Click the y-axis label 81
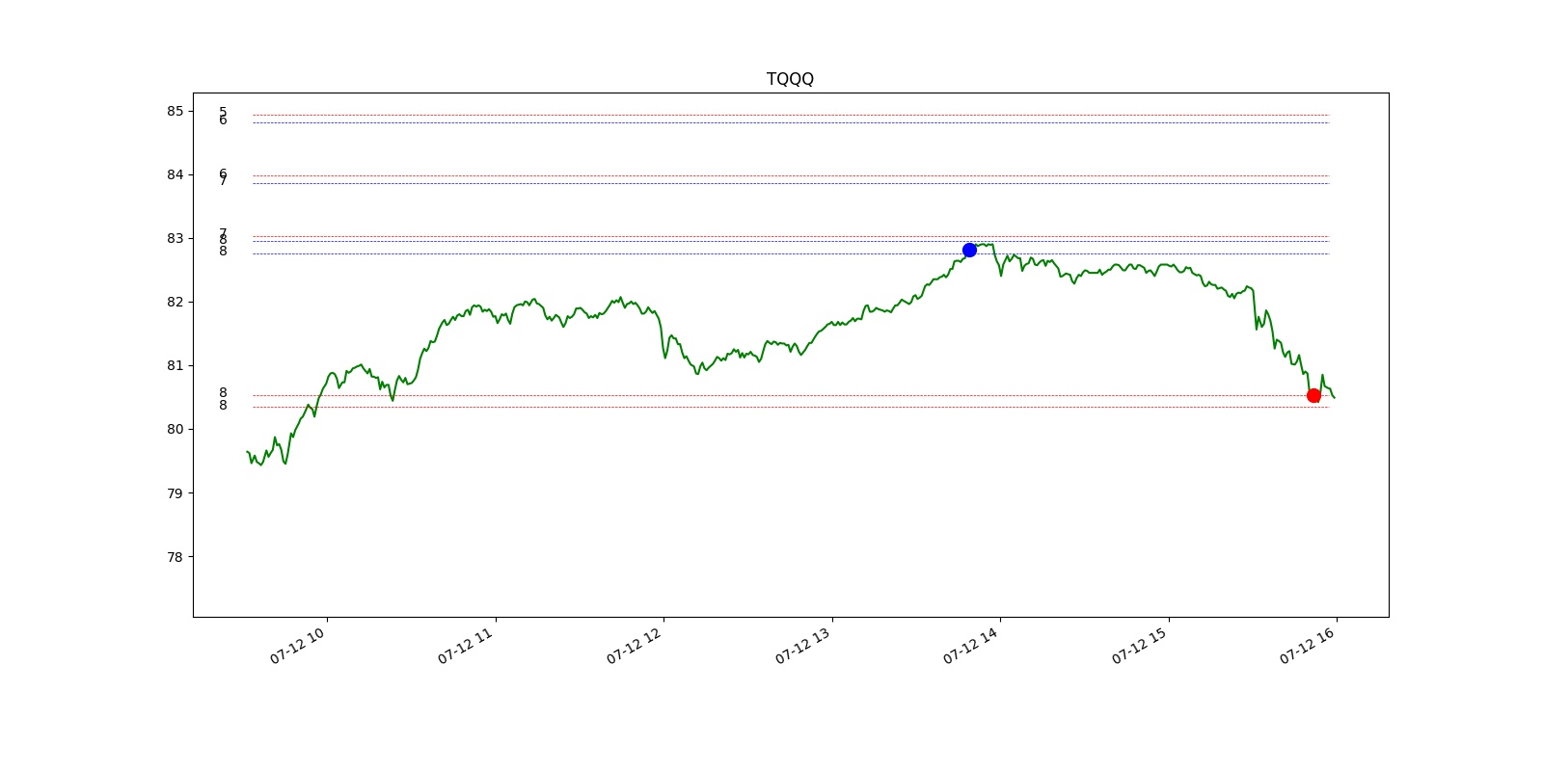 [175, 365]
